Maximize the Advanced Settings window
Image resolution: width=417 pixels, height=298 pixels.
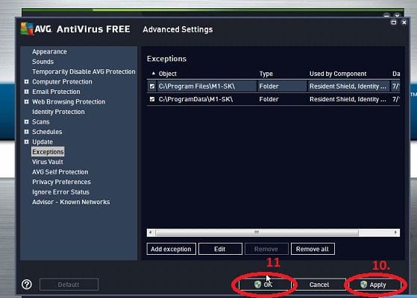394,22
